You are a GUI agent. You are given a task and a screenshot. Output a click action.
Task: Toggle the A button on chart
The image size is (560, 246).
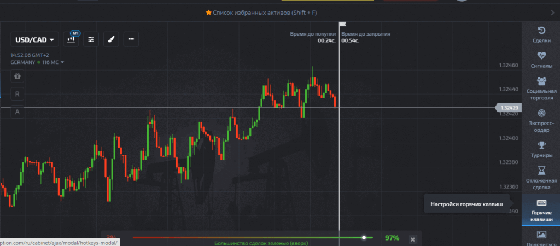click(x=17, y=112)
